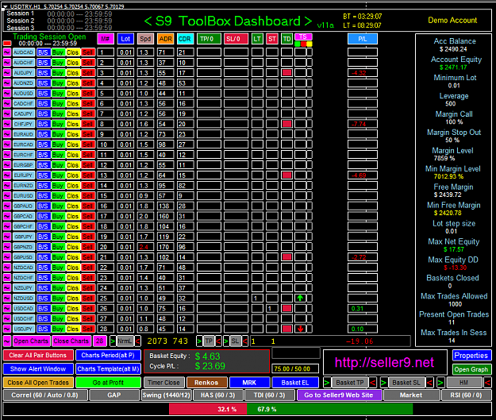The image size is (496, 420).
Task: Click the green up arrow in NZDUSD row
Action: click(300, 299)
